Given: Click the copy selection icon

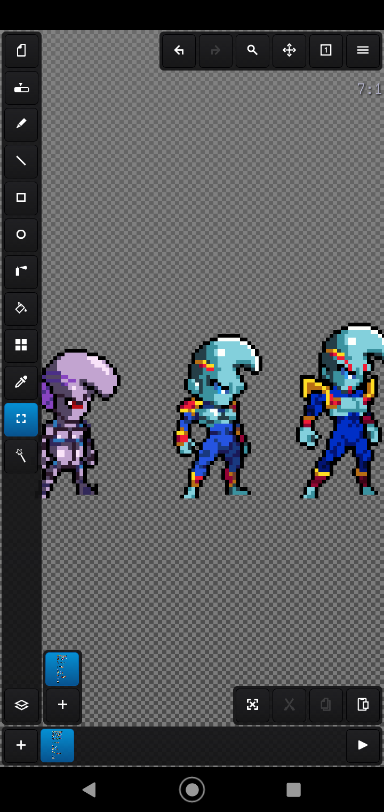Looking at the screenshot, I should pos(326,705).
